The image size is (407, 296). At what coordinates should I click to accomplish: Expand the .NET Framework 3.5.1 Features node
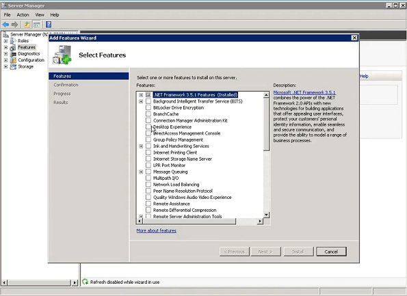141,95
